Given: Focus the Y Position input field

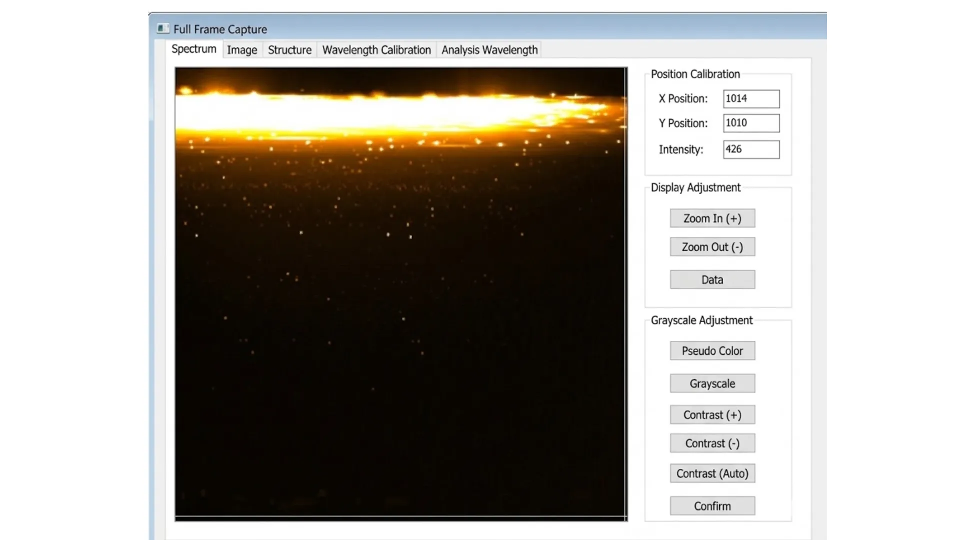Looking at the screenshot, I should click(x=751, y=123).
